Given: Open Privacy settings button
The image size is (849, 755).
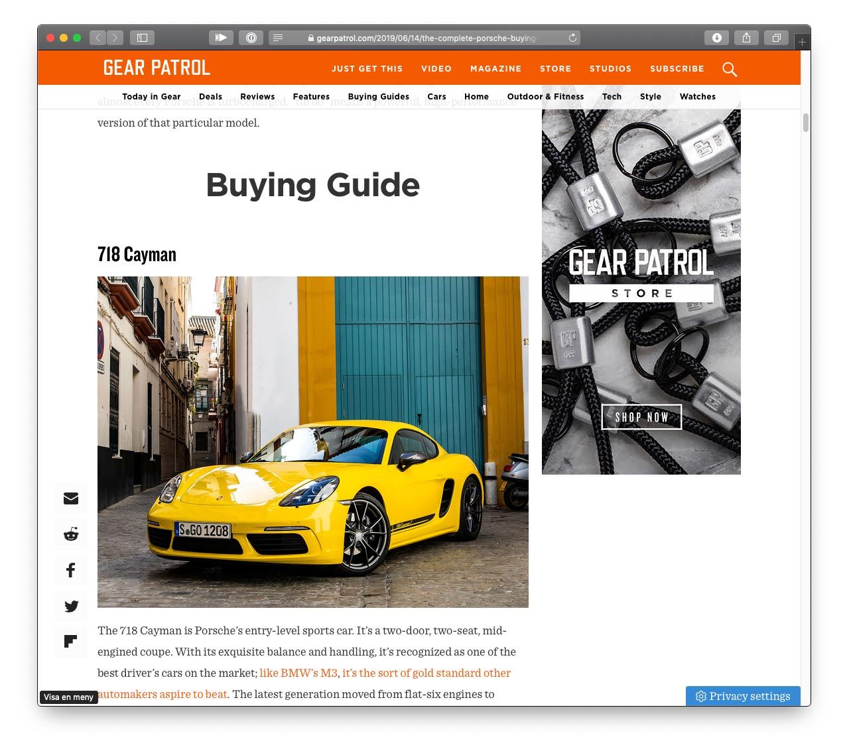Looking at the screenshot, I should tap(743, 696).
